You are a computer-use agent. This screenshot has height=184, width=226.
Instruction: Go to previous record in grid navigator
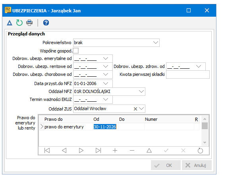(x=64, y=151)
